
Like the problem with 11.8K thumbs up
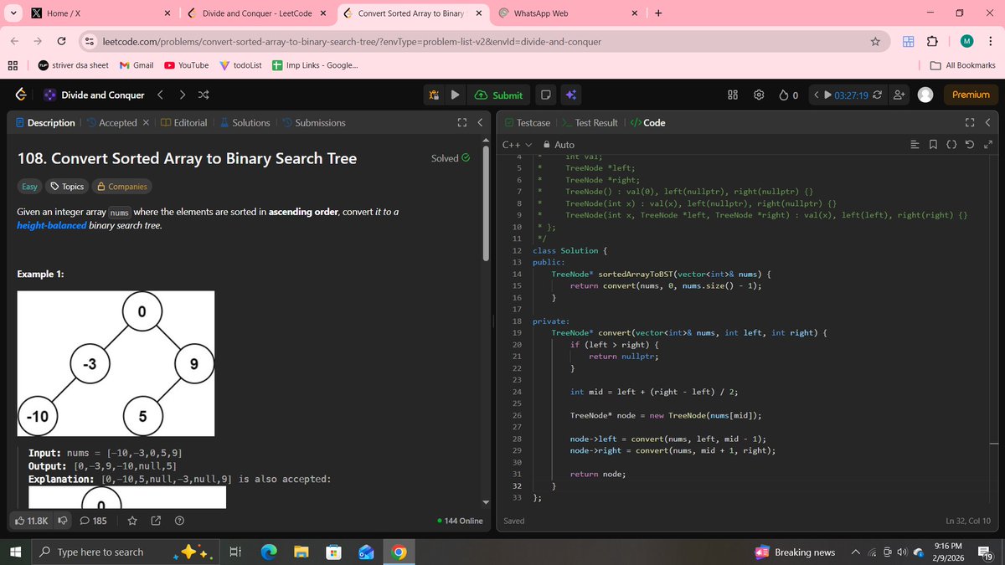pyautogui.click(x=32, y=521)
